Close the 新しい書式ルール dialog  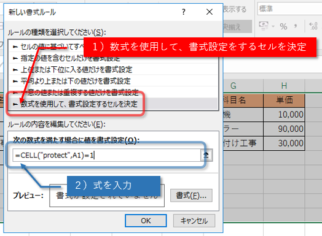[210, 12]
